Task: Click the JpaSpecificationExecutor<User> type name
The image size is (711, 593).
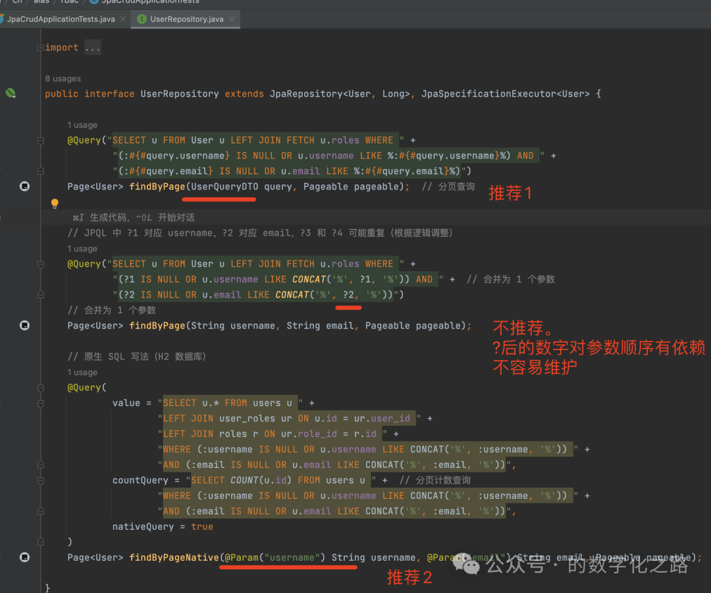Action: click(x=506, y=94)
